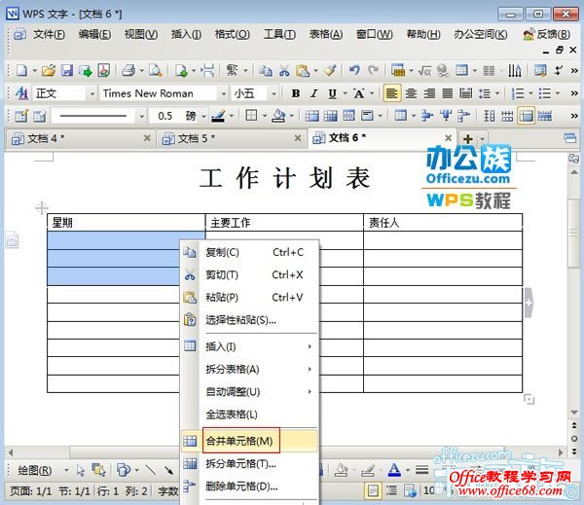Choose 合并单元格(M) from context menu

pos(249,441)
